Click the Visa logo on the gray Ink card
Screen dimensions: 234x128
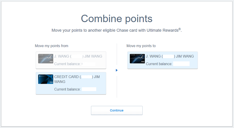coord(51,62)
